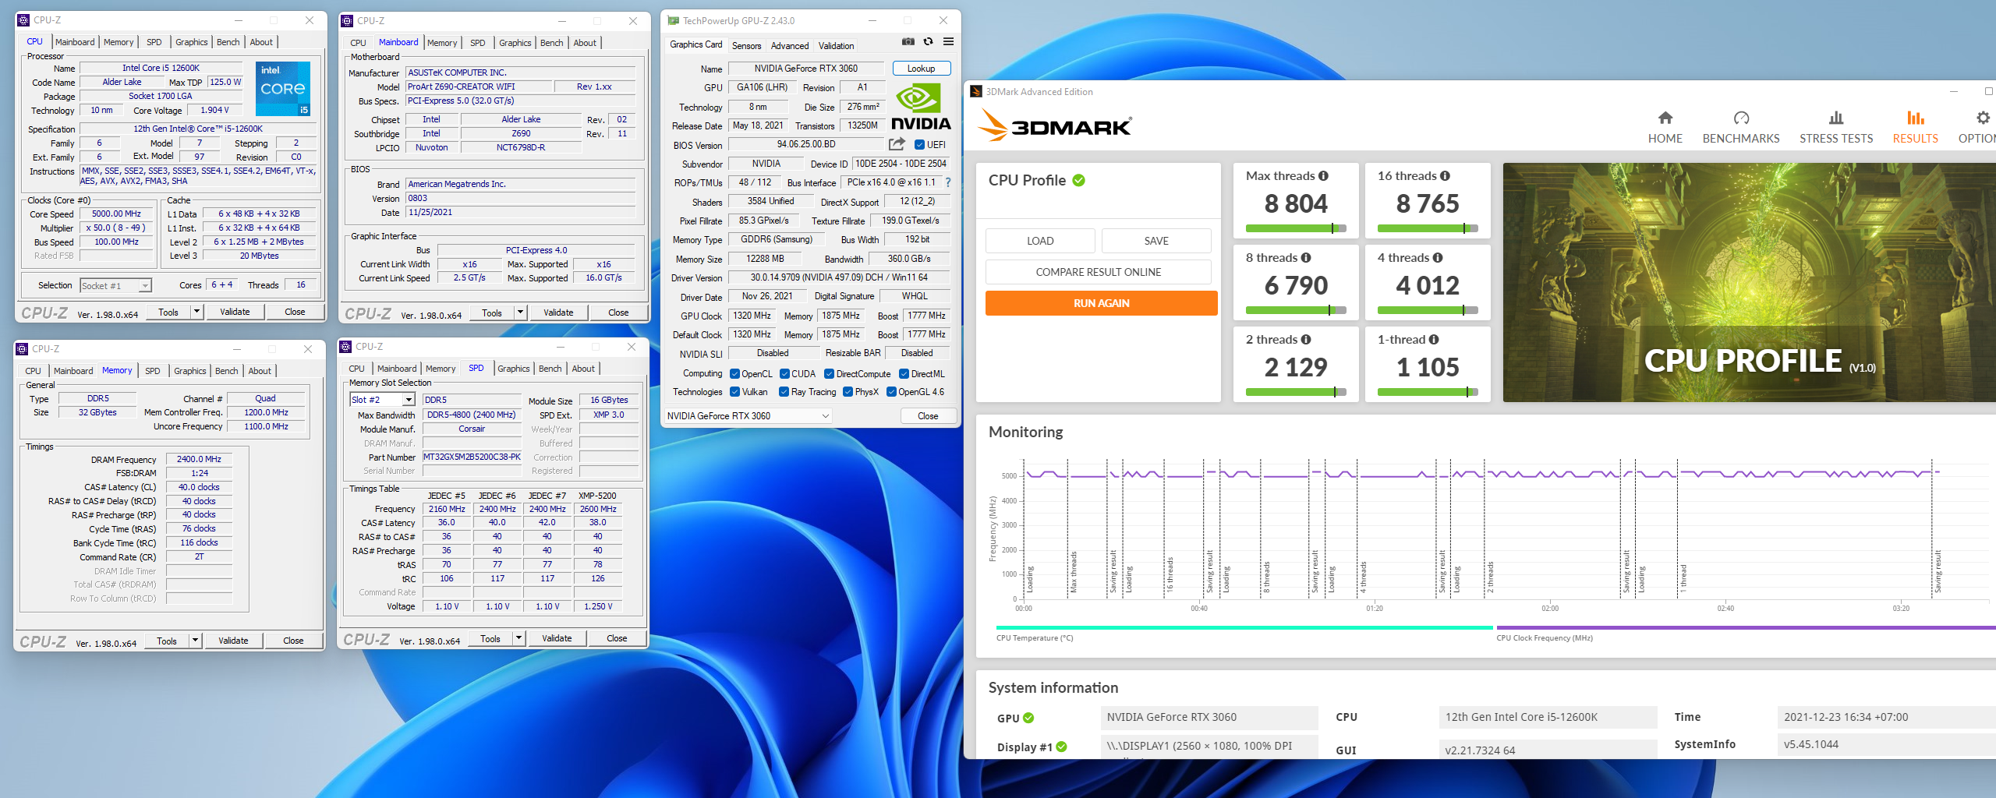Click the GPU-Z screenshot camera icon
The width and height of the screenshot is (1996, 798).
click(x=908, y=42)
